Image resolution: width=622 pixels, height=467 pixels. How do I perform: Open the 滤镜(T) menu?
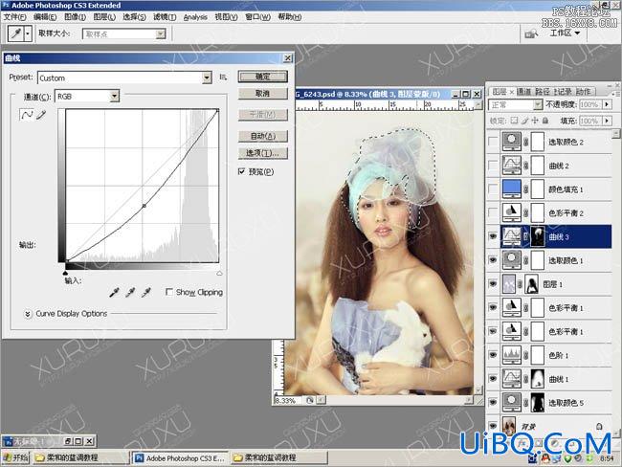coord(165,17)
